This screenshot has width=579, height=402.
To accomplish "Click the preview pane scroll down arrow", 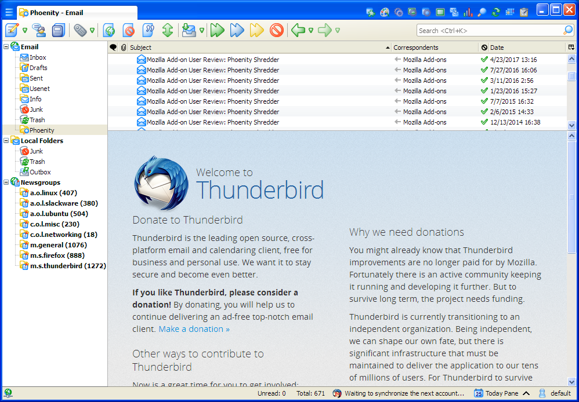I will (x=571, y=382).
